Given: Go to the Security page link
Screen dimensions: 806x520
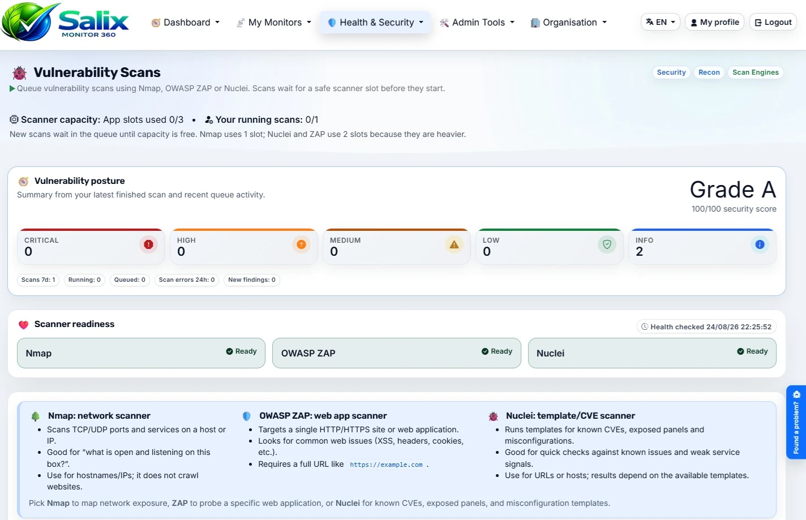Looking at the screenshot, I should pos(671,72).
